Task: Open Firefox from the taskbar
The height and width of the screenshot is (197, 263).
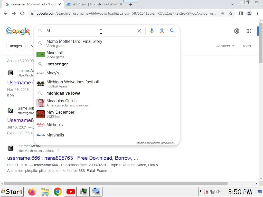Action: tap(32, 192)
